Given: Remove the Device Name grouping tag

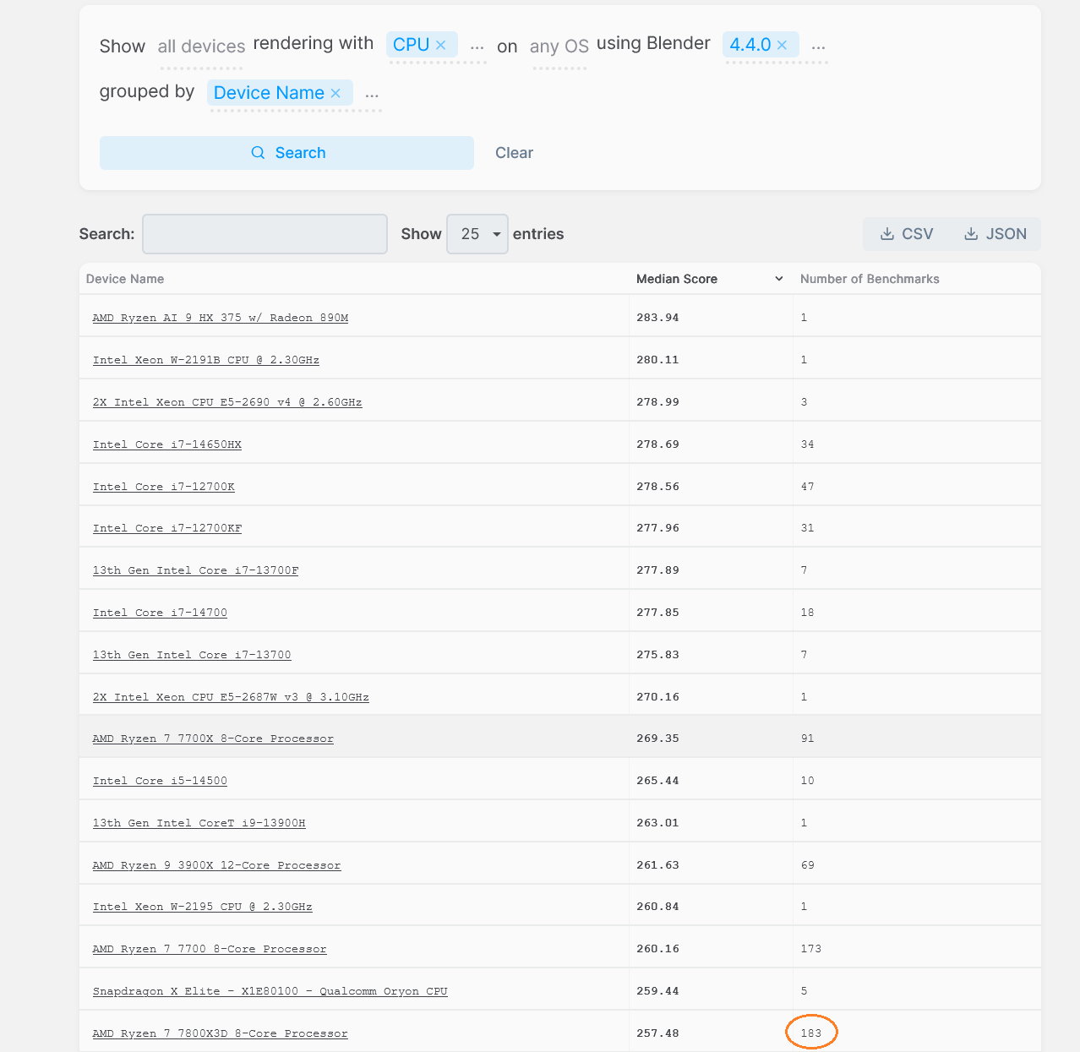Looking at the screenshot, I should coord(335,93).
